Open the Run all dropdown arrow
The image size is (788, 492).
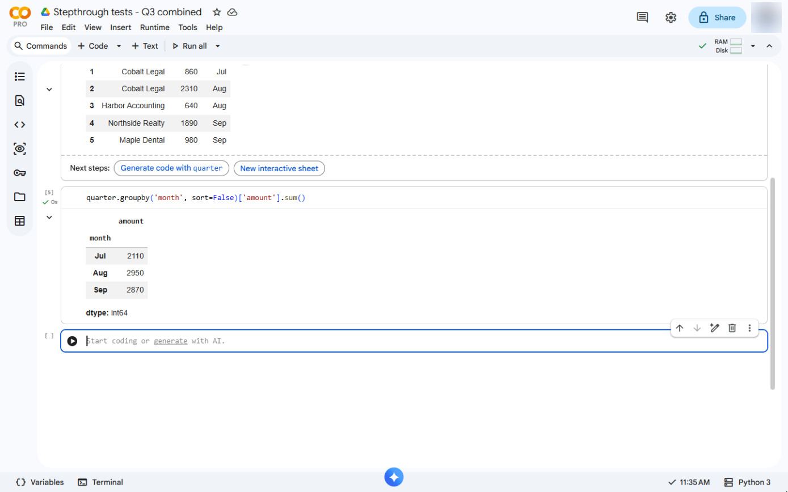coord(218,46)
